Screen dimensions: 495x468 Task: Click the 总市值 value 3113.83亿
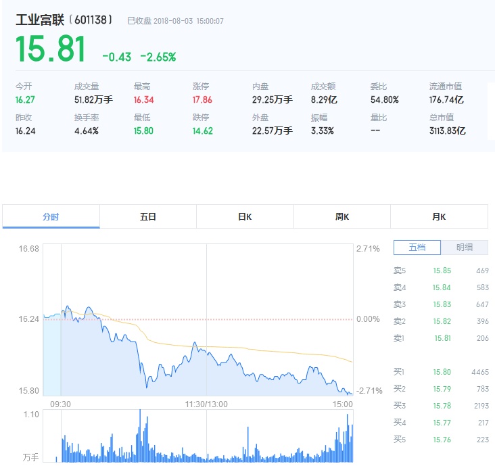tap(448, 131)
